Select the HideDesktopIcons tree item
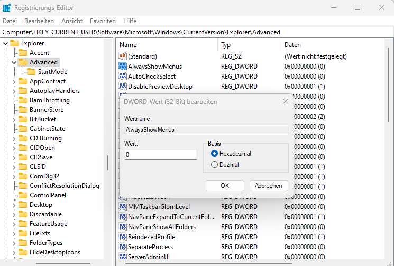Screen dimensions: 394x266 55,252
